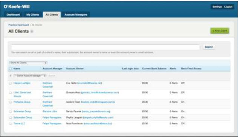Open the Towne LLC client link
This screenshot has width=238, height=137.
[x=20, y=123]
